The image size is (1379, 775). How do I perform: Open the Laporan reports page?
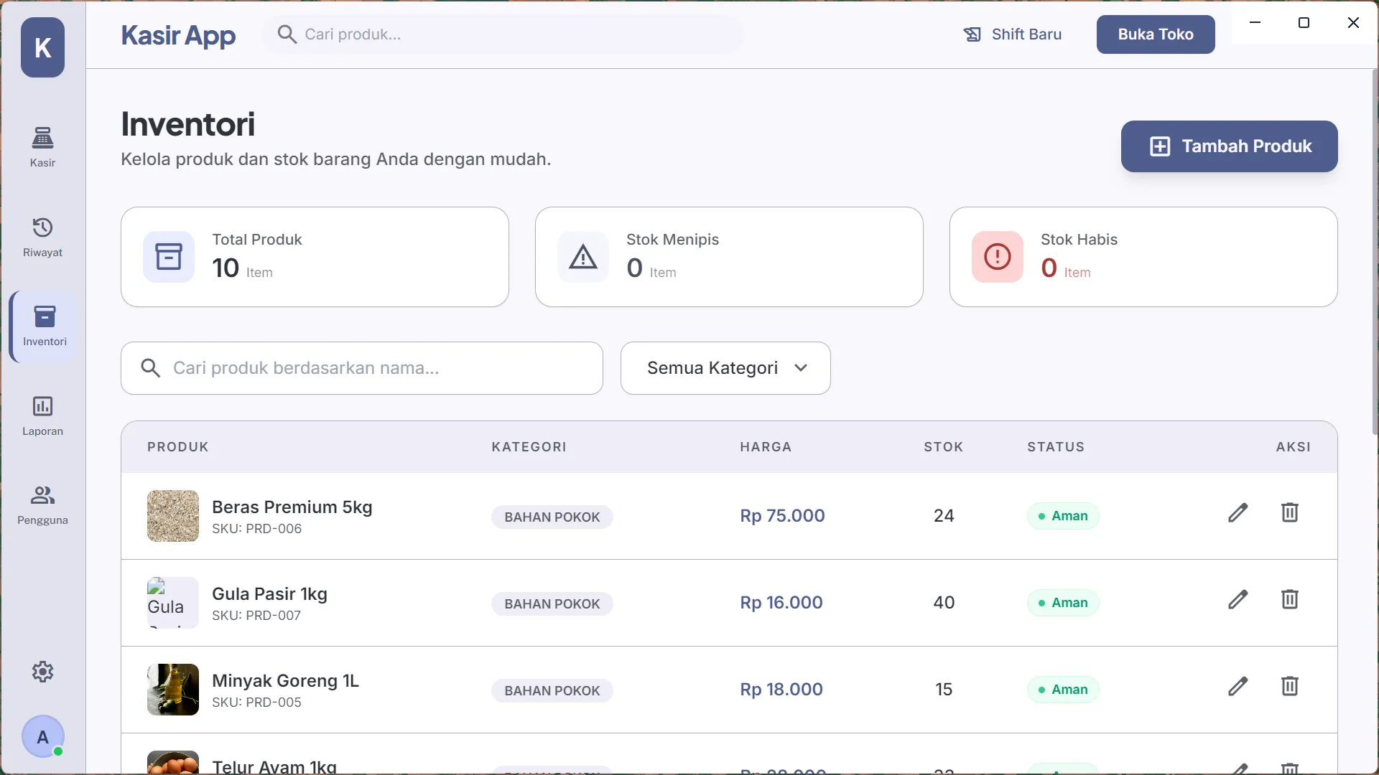pyautogui.click(x=42, y=415)
